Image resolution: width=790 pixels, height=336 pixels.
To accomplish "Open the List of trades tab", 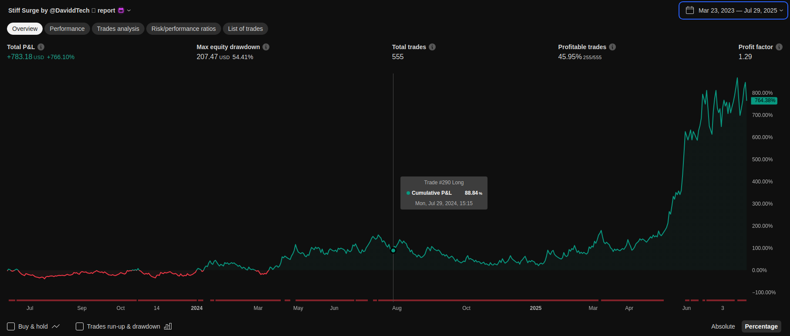I will click(x=245, y=29).
